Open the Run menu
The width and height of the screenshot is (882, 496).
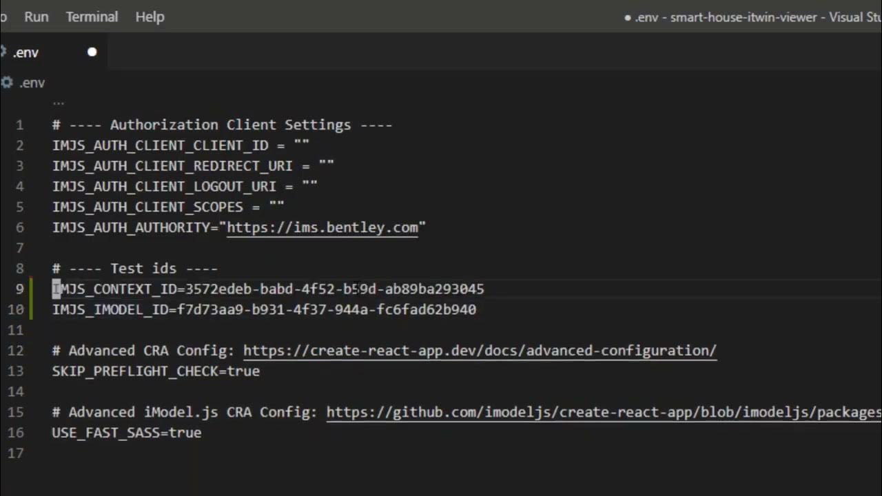37,17
